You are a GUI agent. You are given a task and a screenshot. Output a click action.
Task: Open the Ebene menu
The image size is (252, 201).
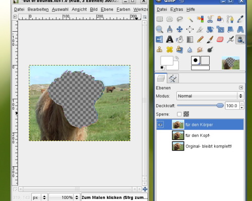coord(107,10)
